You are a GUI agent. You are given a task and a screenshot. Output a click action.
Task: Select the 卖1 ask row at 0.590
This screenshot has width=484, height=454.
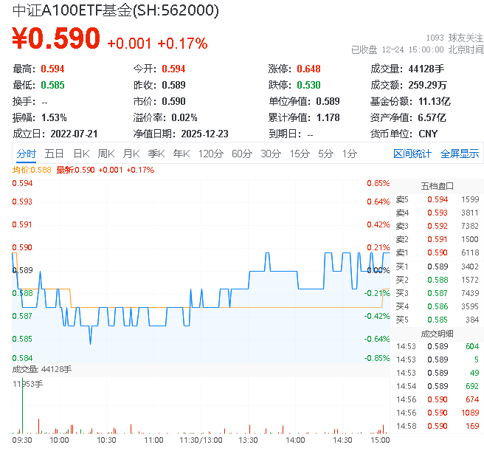coord(437,252)
